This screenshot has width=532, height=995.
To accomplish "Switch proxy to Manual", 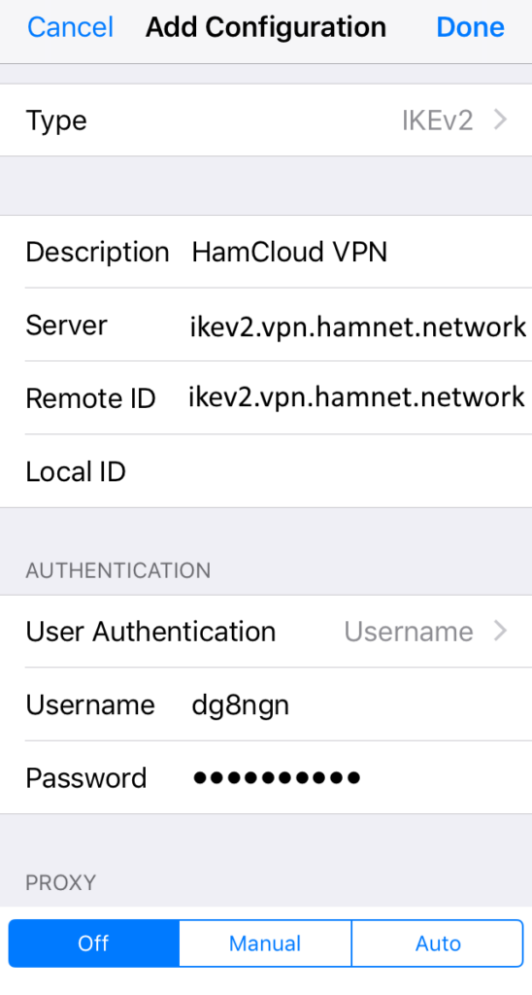I will click(265, 944).
